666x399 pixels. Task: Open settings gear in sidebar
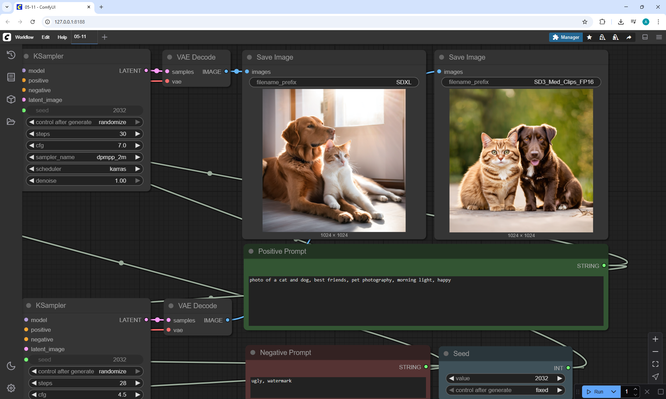click(11, 388)
